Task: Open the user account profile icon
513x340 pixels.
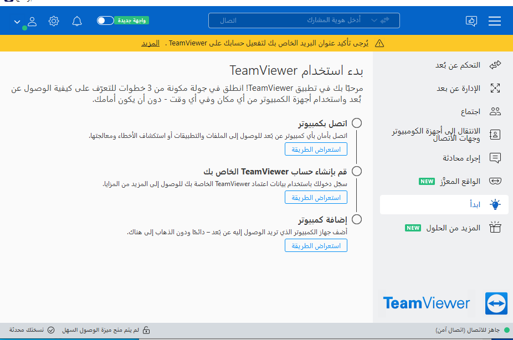Action: pyautogui.click(x=32, y=21)
